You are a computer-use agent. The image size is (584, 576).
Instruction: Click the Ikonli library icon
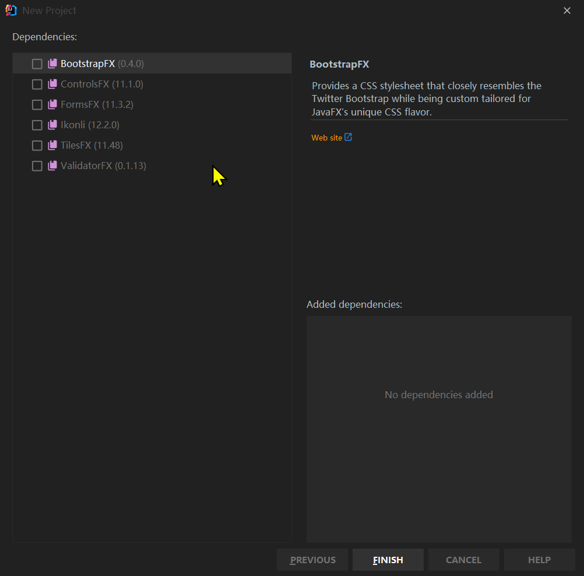[x=52, y=125]
